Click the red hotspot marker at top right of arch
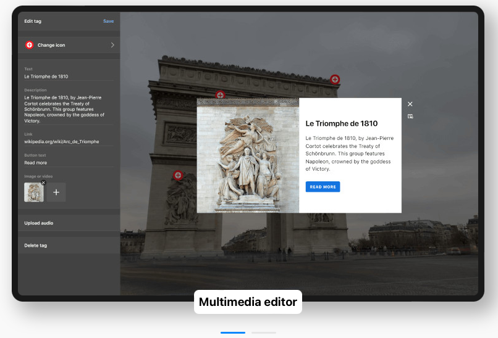Image resolution: width=498 pixels, height=338 pixels. pos(335,79)
